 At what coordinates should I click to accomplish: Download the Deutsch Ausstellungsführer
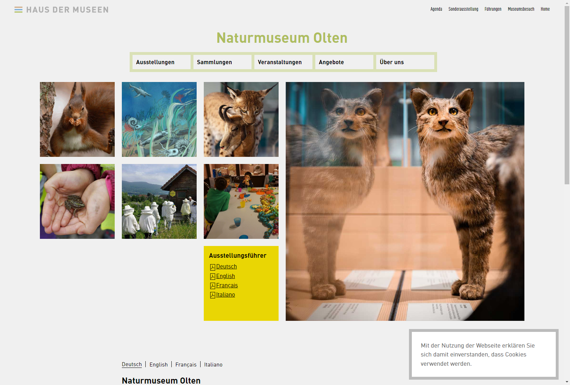click(x=227, y=267)
